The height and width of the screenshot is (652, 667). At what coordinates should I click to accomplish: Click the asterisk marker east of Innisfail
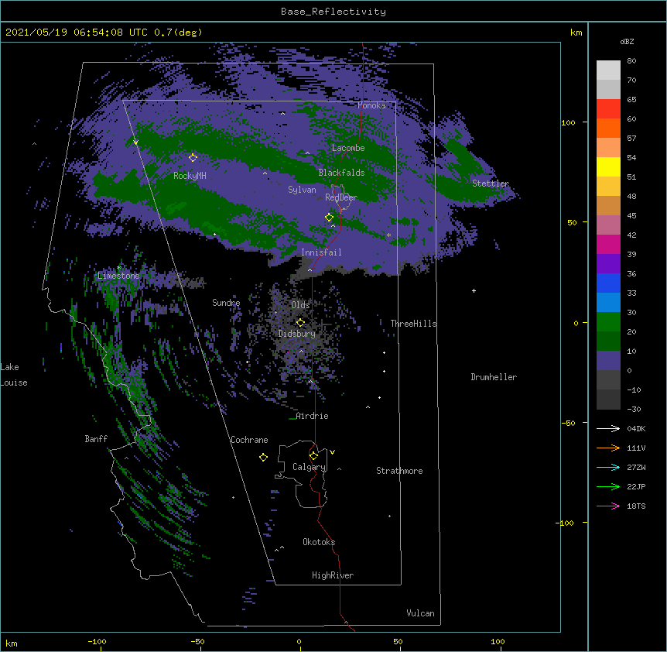coord(388,235)
